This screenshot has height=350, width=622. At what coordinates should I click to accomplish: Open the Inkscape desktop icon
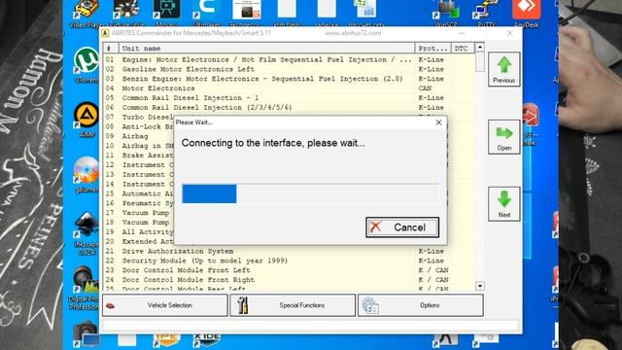pyautogui.click(x=86, y=233)
